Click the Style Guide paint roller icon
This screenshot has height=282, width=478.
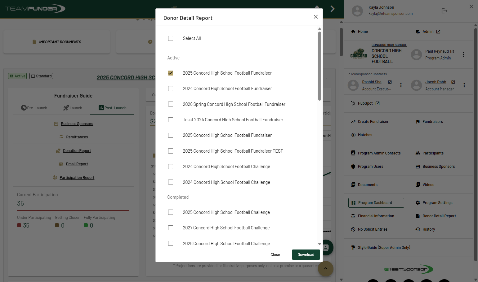point(353,248)
